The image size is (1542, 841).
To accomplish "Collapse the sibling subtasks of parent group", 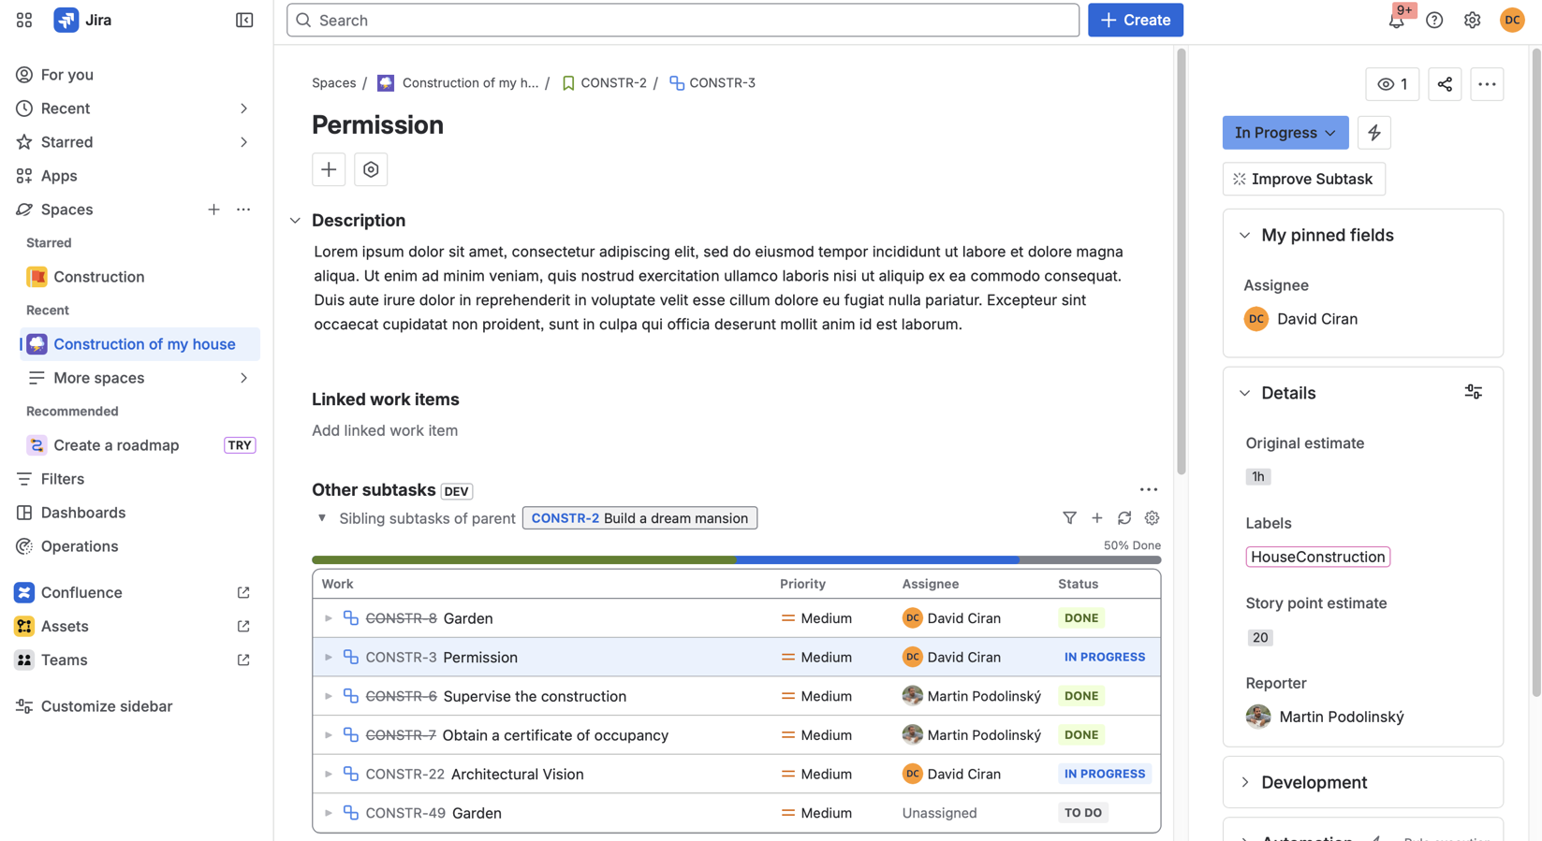I will coord(322,518).
